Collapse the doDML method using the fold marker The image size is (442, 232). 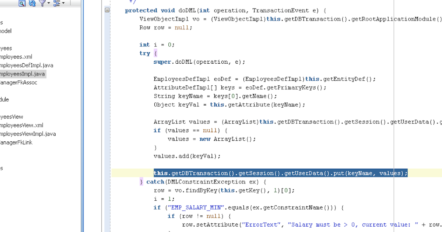106,10
